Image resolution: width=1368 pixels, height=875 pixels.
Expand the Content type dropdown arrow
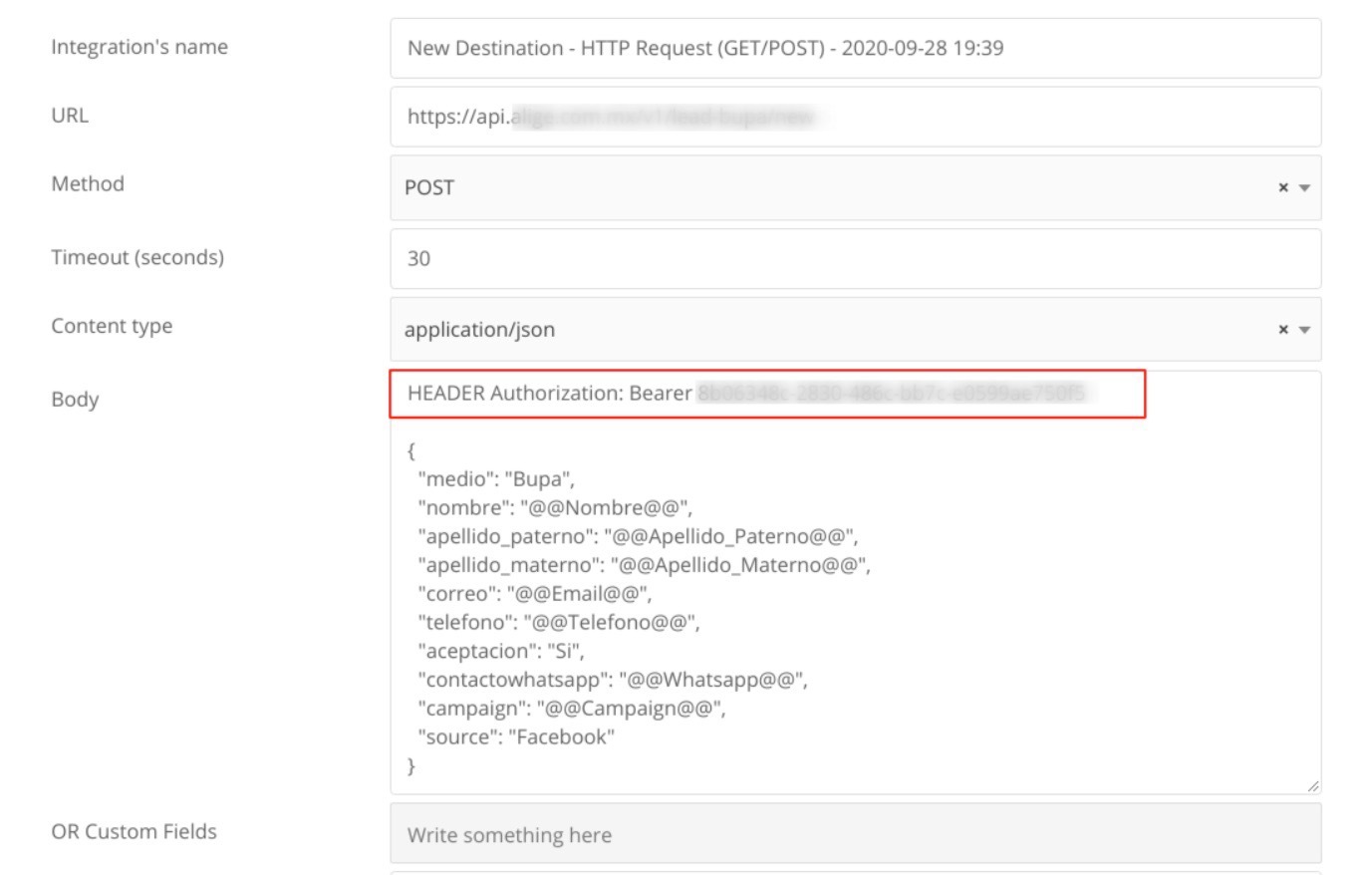pyautogui.click(x=1304, y=329)
